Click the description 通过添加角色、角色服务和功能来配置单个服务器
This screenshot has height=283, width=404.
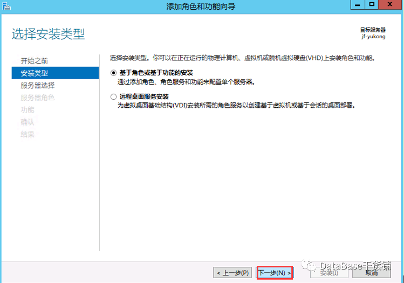(187, 82)
